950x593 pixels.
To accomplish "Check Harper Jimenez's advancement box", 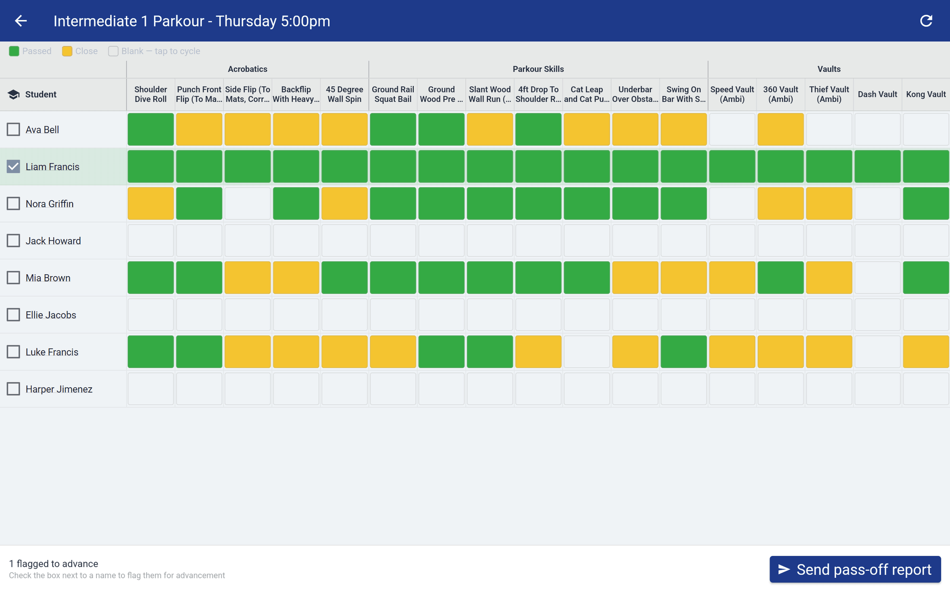I will pyautogui.click(x=13, y=389).
